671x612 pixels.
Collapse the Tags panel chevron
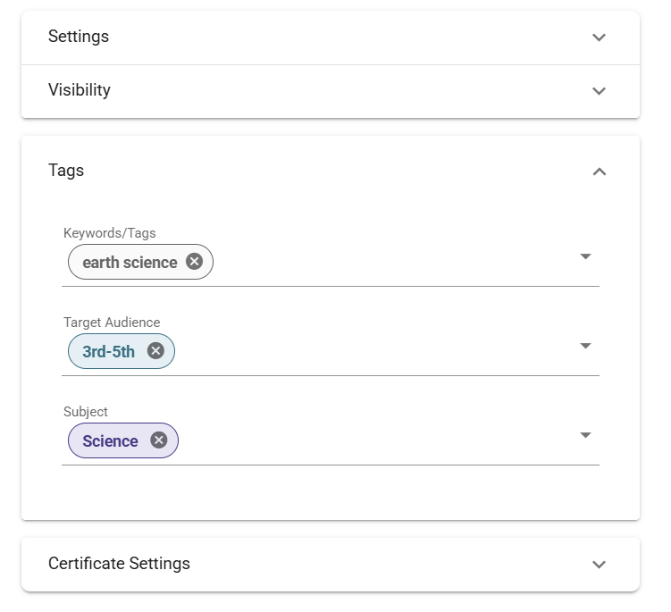click(x=599, y=172)
